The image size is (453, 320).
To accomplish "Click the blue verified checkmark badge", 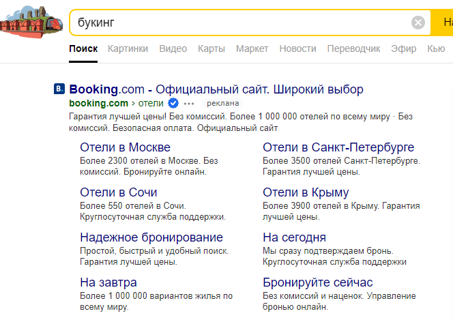I will 173,103.
